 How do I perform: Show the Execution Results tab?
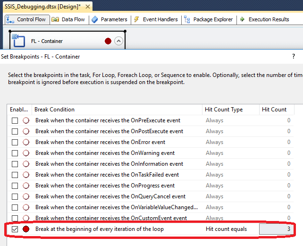[x=264, y=19]
